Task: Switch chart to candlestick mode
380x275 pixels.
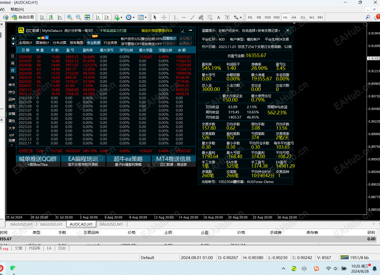Action: [51, 17]
